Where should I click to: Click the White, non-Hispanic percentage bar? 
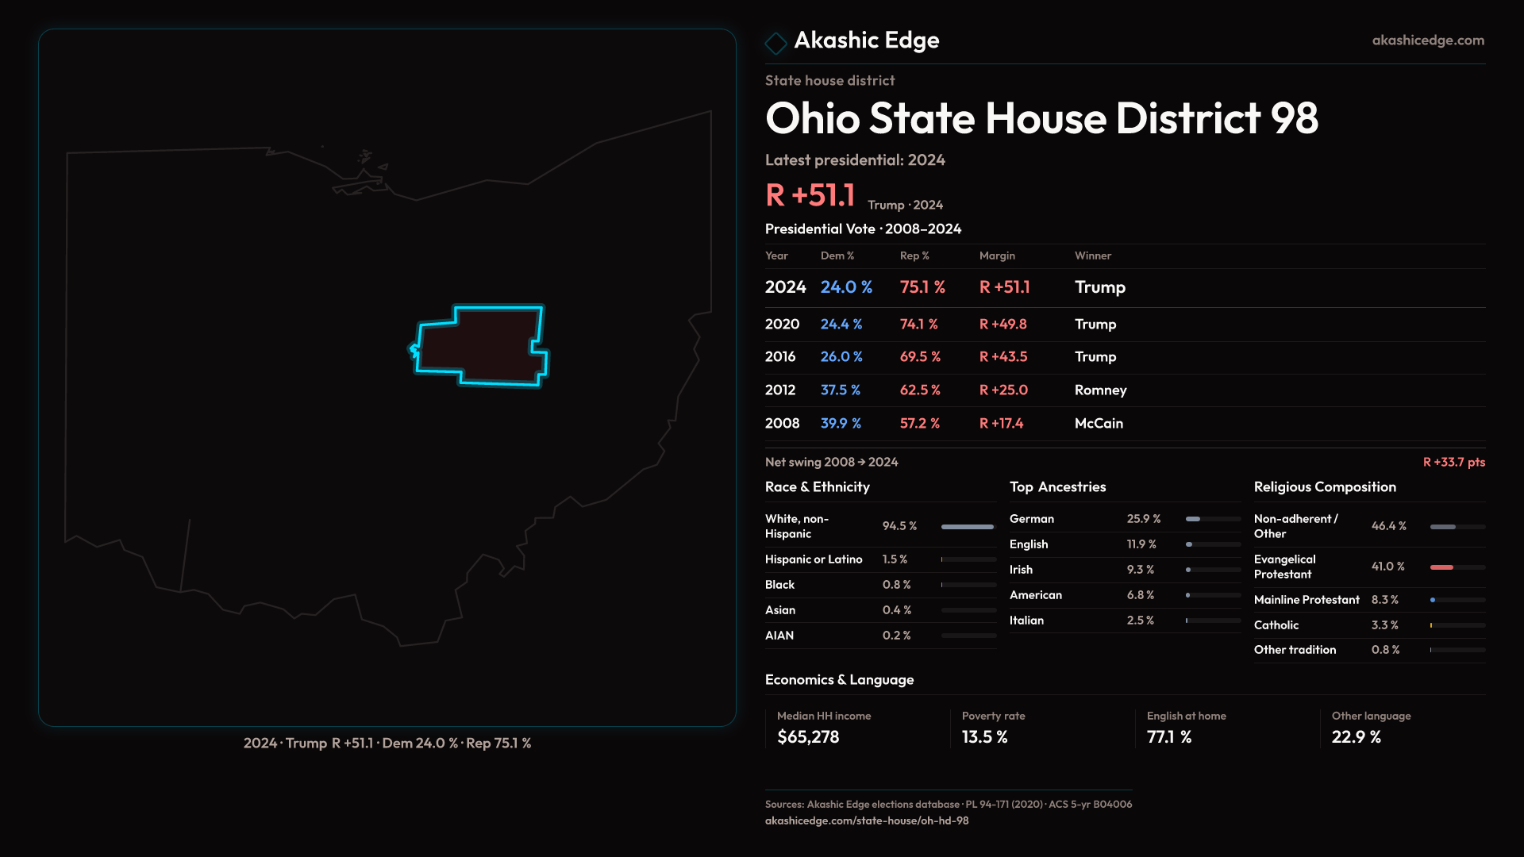pos(968,527)
